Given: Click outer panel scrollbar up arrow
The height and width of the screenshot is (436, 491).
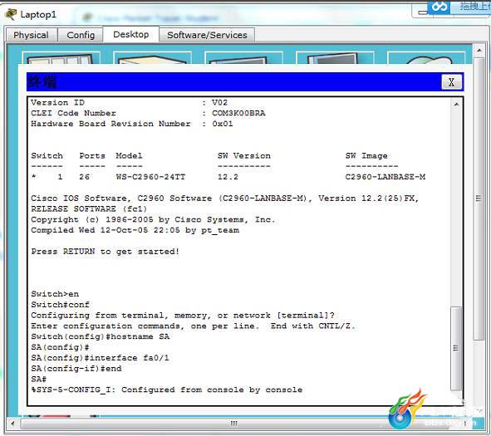Looking at the screenshot, I should point(479,51).
